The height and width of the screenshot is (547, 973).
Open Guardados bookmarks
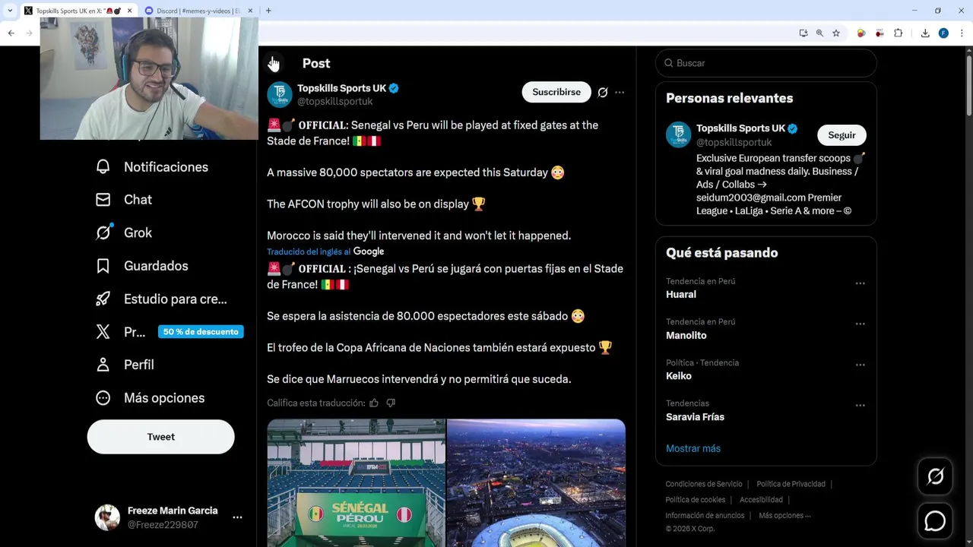[x=142, y=266]
